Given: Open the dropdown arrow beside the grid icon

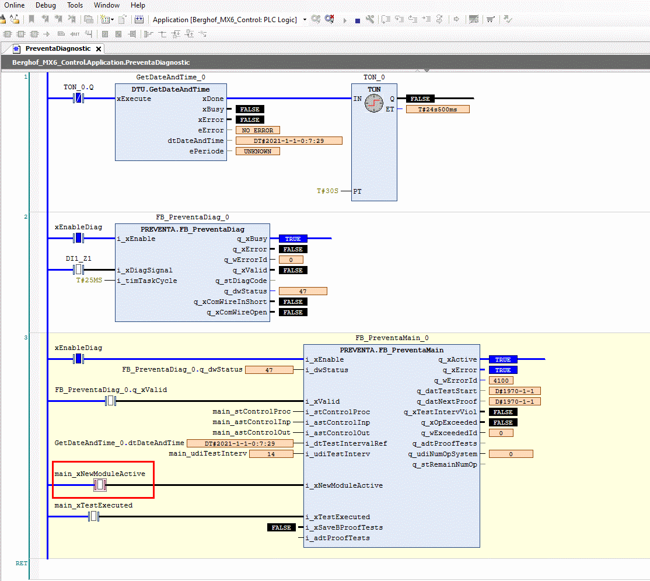Looking at the screenshot, I should click(x=113, y=19).
